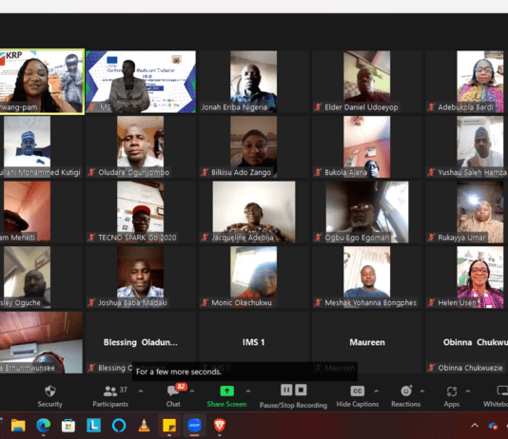The height and width of the screenshot is (439, 508).
Task: Select the IMS 1 participant tile
Action: click(x=254, y=342)
